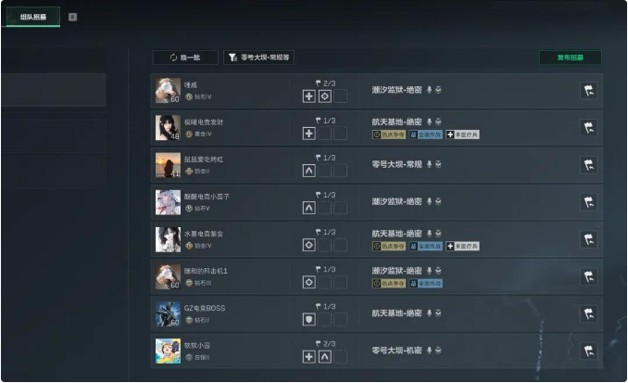Select the crosshair role icon in 随和的歼击机1's row
The height and width of the screenshot is (383, 628).
coord(308,282)
